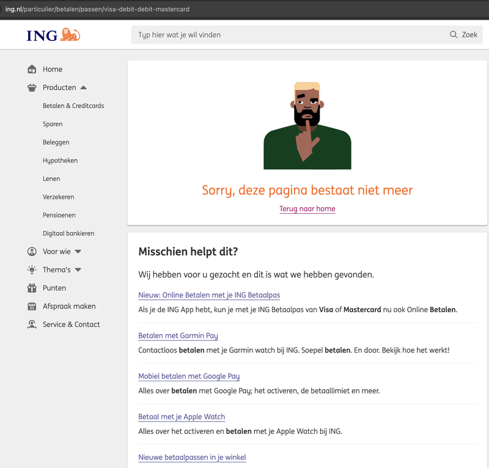Follow the Terug naar home link

tap(307, 209)
